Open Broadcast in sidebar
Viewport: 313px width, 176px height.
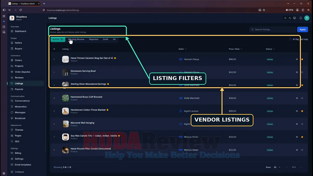click(20, 118)
